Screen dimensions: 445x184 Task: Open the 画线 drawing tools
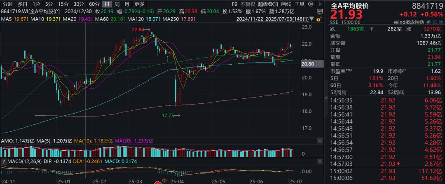pyautogui.click(x=286, y=4)
